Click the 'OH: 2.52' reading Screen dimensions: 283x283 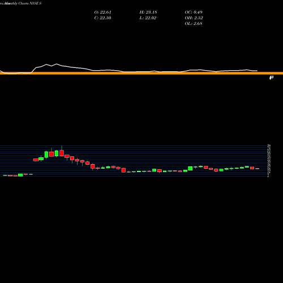point(194,18)
